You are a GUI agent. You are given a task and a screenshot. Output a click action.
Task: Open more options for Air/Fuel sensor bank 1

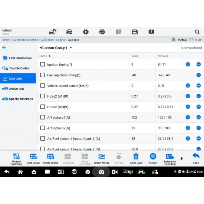click(198, 139)
